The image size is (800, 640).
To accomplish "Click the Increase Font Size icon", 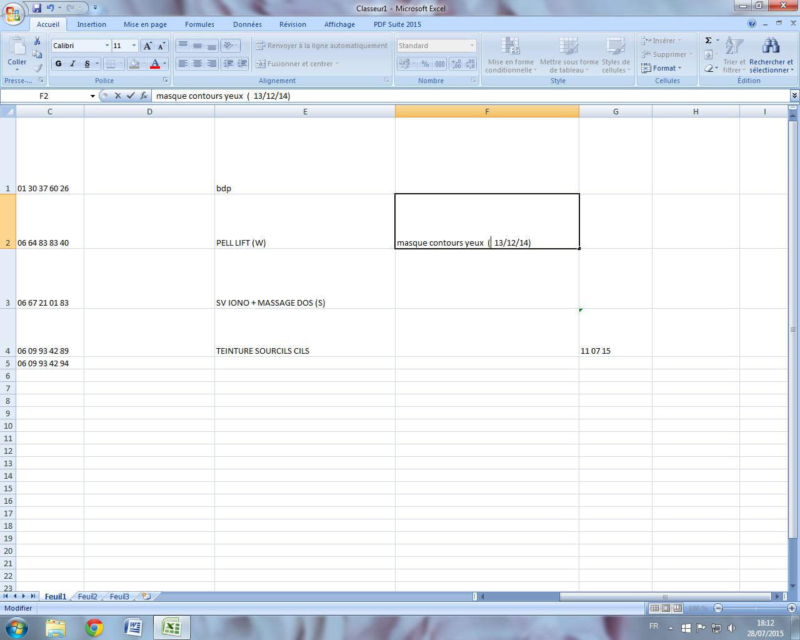I will (x=147, y=46).
